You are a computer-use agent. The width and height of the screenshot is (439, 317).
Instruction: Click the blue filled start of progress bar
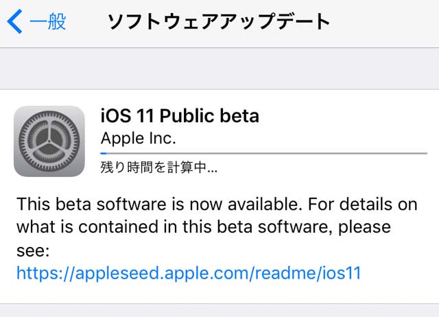pos(103,152)
